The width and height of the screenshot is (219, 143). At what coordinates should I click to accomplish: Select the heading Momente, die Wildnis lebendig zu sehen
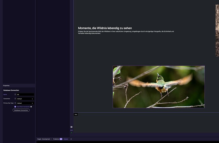[105, 28]
